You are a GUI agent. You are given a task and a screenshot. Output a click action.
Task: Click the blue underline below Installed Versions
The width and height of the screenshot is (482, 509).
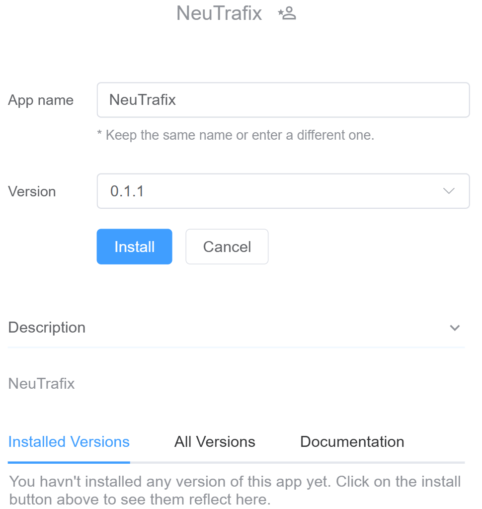point(69,462)
